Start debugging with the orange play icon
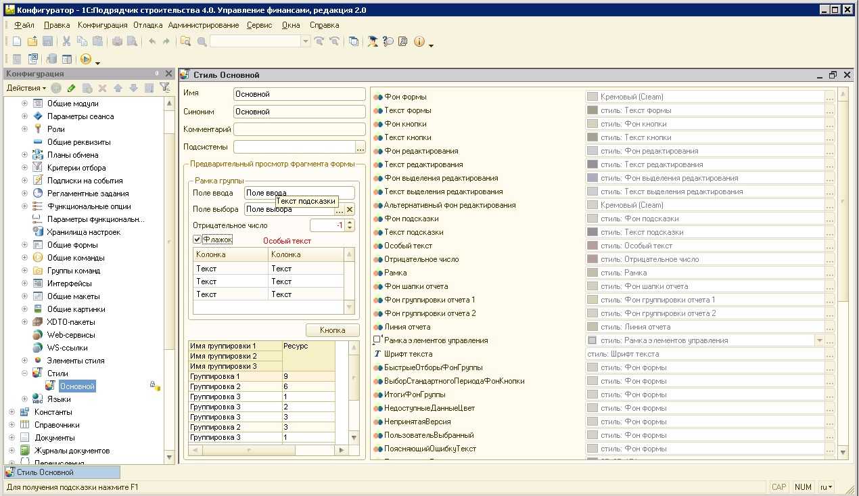This screenshot has height=496, width=859. click(86, 60)
